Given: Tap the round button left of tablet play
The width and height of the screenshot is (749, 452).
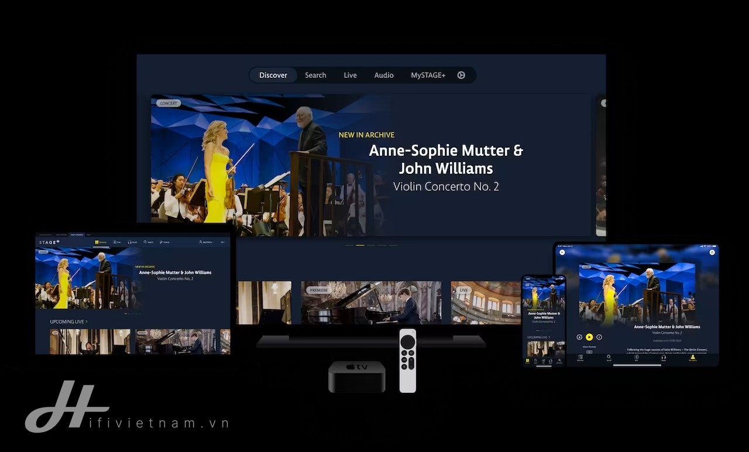Looking at the screenshot, I should tap(579, 337).
